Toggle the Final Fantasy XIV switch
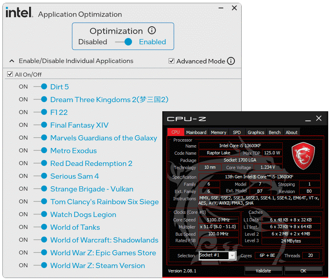Image resolution: width=331 pixels, height=280 pixels. 41,125
